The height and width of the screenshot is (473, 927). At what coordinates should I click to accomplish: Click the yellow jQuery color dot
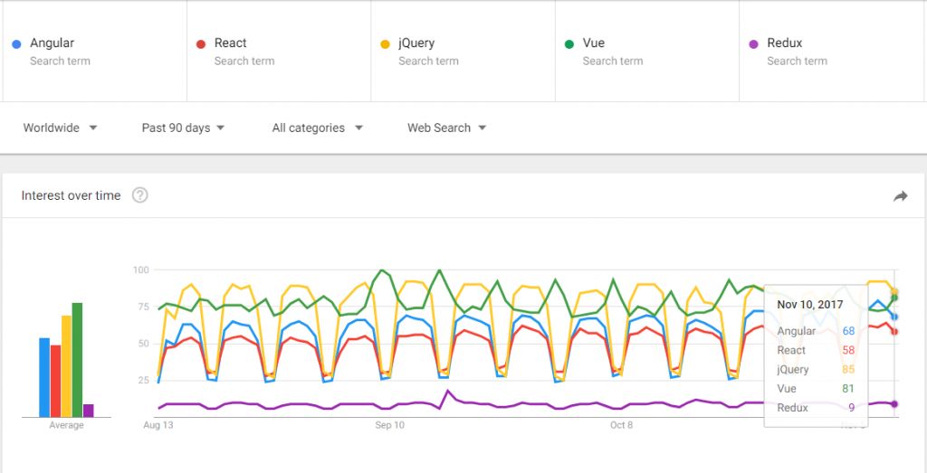385,44
